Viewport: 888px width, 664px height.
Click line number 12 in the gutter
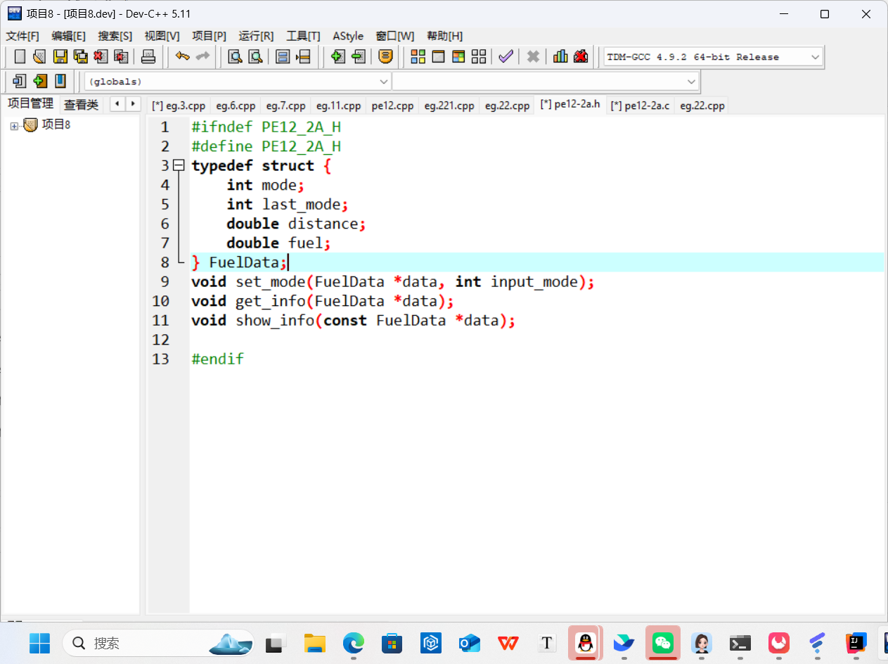pos(161,340)
